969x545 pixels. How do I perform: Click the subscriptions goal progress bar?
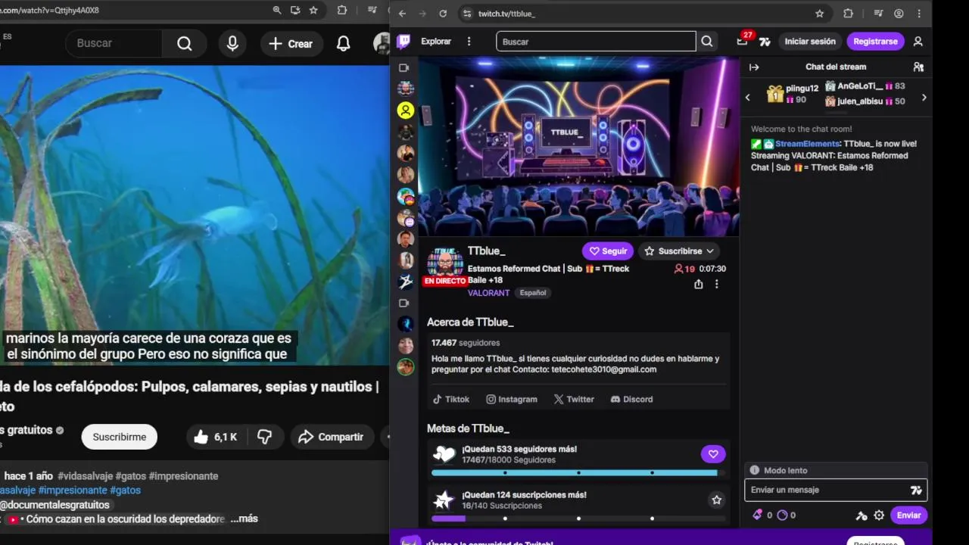tap(578, 519)
